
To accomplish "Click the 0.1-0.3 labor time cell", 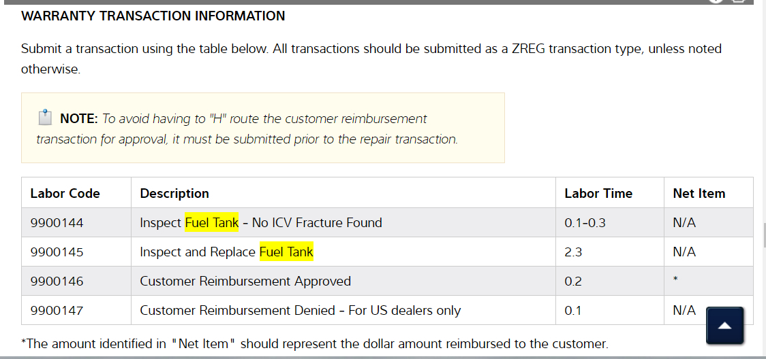I will 585,222.
